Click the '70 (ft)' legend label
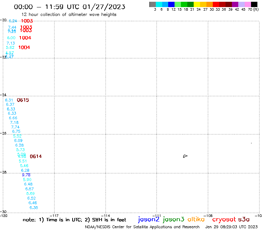 (x=253, y=9)
